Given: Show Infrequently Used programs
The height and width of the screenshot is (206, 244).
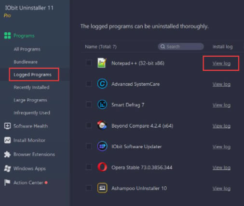Looking at the screenshot, I should [x=32, y=113].
